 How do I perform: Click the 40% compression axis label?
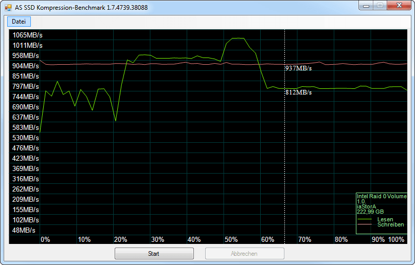point(194,240)
